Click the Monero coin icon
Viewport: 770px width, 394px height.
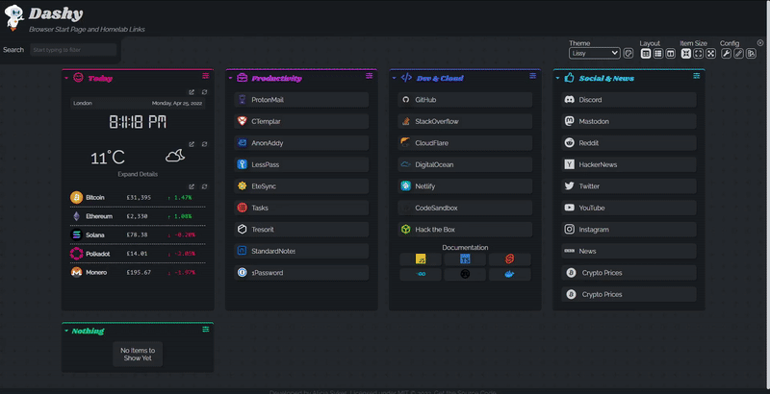pos(76,272)
